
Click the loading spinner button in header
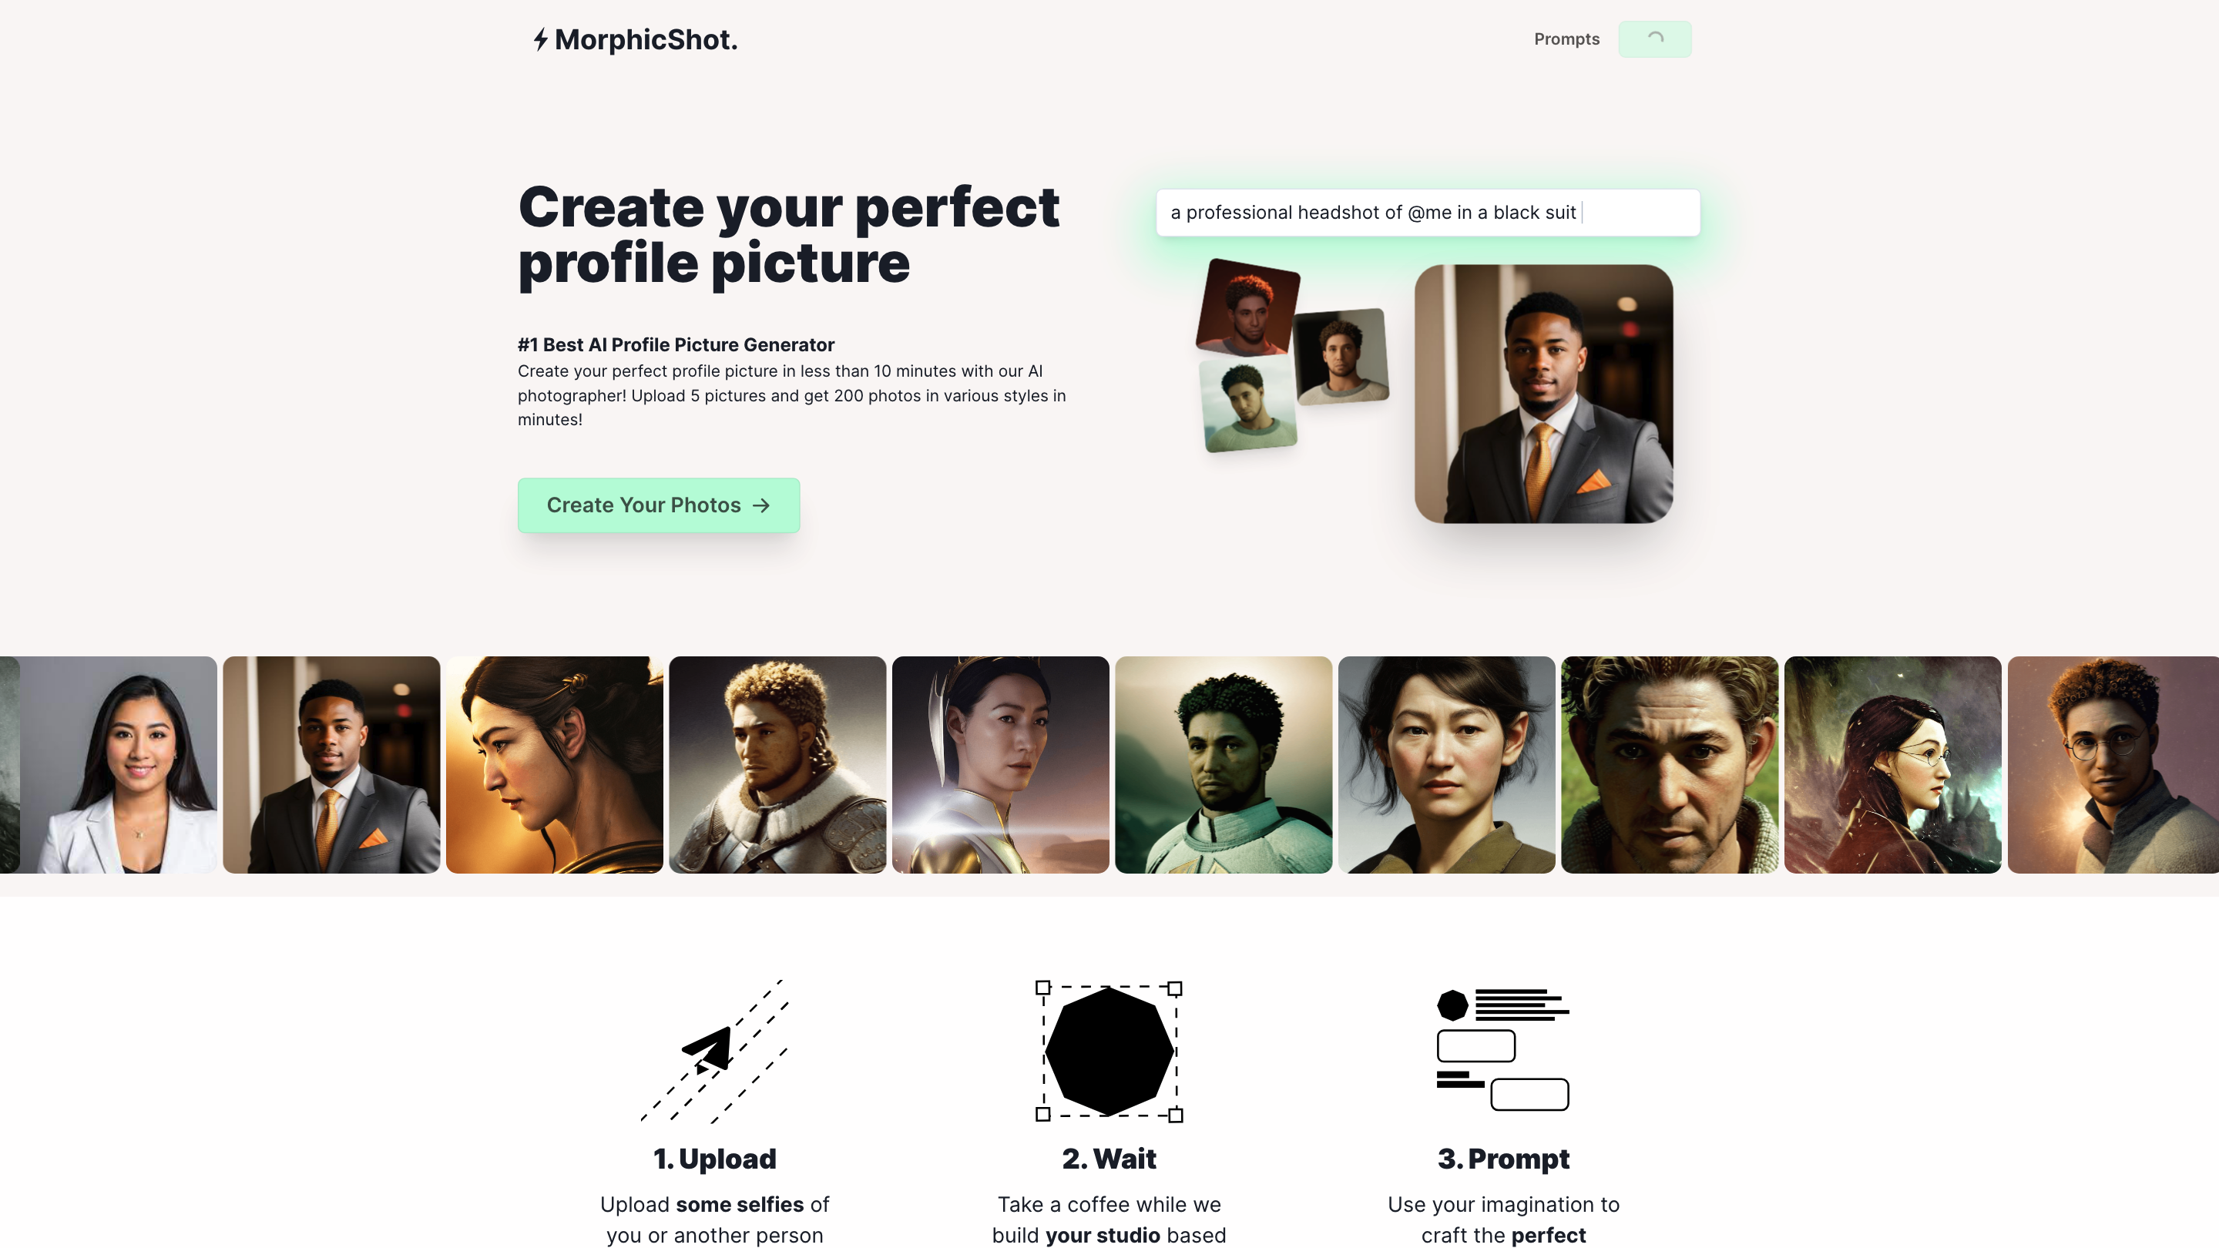tap(1654, 39)
